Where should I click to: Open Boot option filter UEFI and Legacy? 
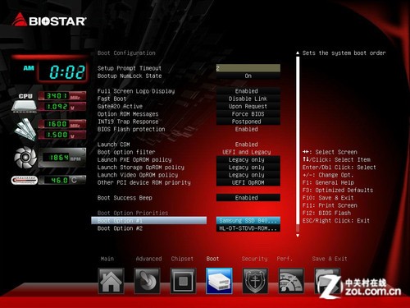(247, 152)
